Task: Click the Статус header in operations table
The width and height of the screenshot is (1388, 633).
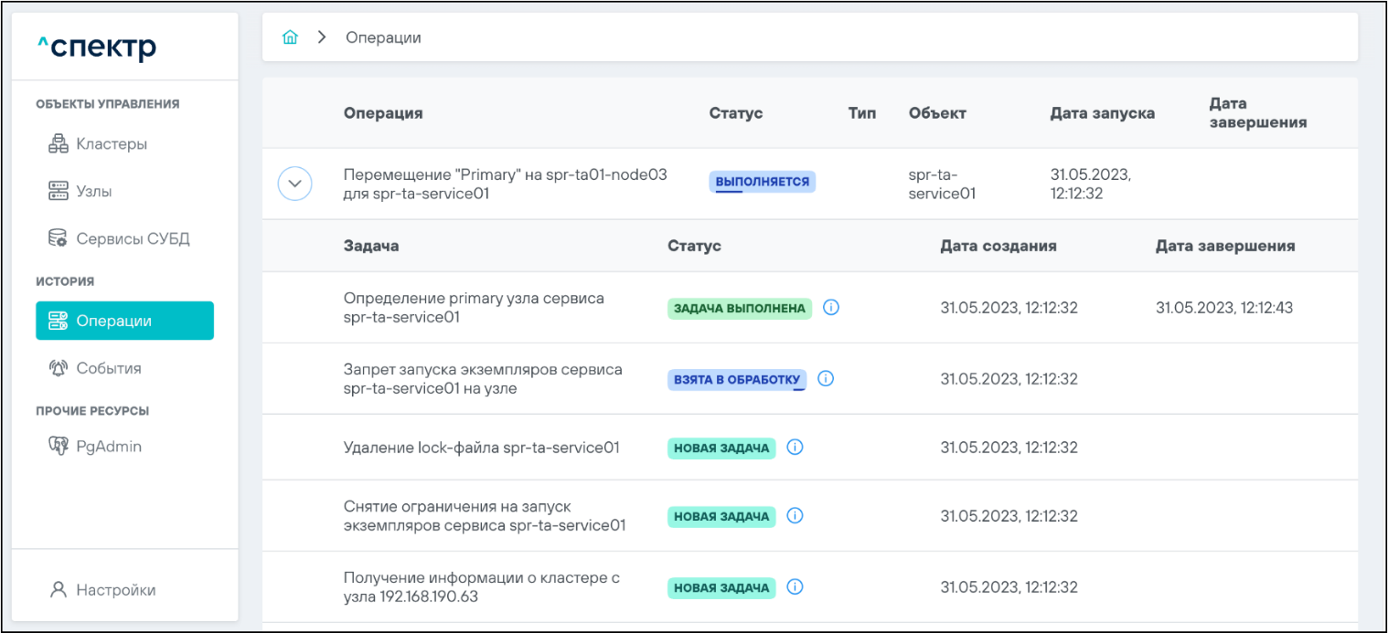Action: (x=735, y=113)
